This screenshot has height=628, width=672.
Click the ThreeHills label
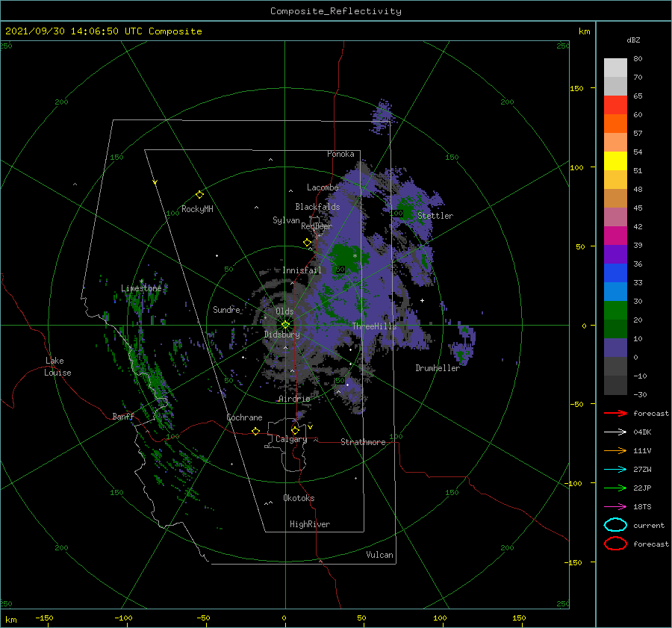(x=374, y=326)
